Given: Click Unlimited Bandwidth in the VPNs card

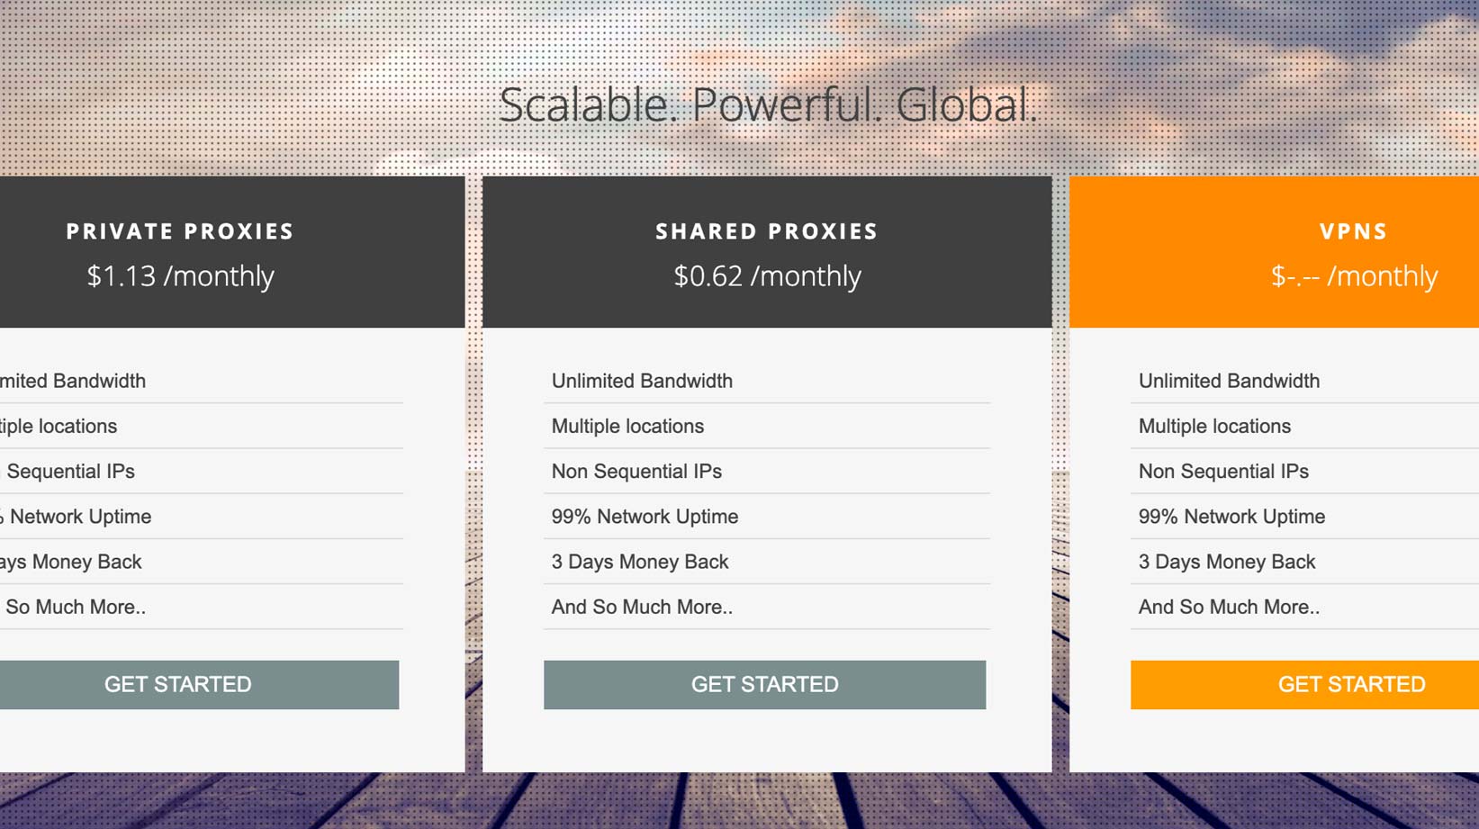Looking at the screenshot, I should pos(1229,381).
